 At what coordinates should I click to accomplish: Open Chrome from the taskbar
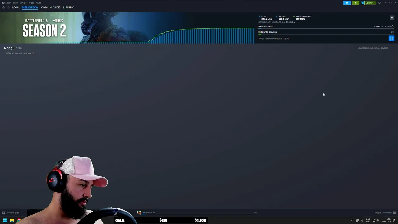pyautogui.click(x=19, y=220)
